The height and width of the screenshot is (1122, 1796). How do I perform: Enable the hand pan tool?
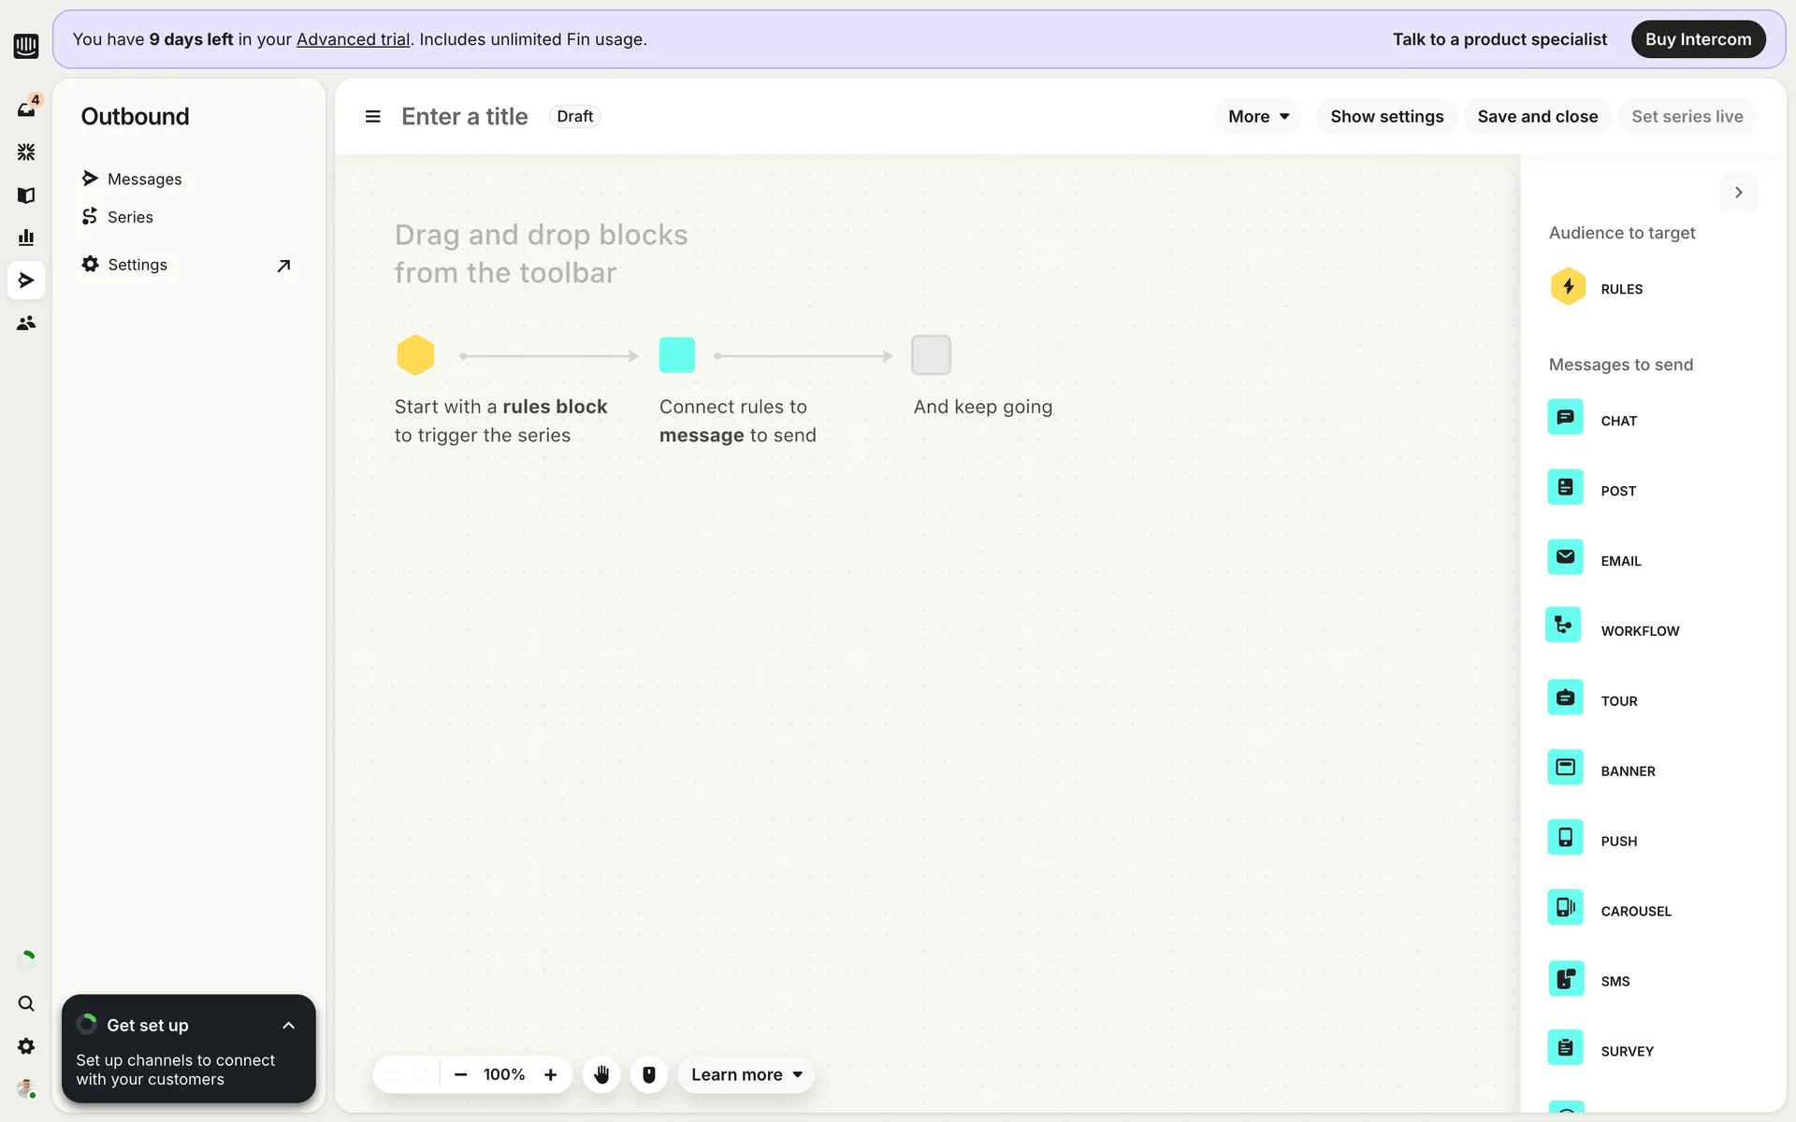pos(601,1074)
